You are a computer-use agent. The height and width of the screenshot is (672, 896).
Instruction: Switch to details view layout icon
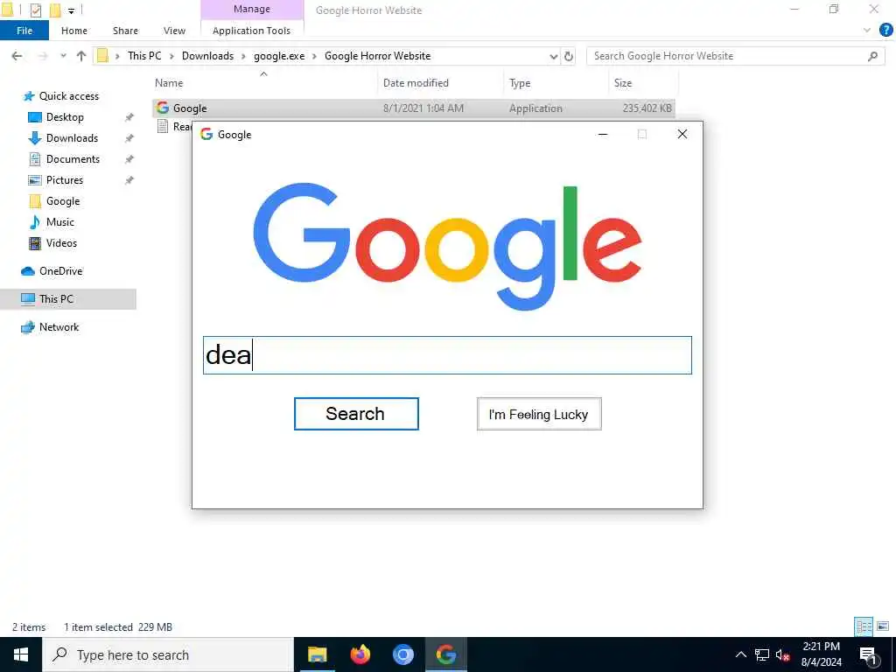[864, 626]
